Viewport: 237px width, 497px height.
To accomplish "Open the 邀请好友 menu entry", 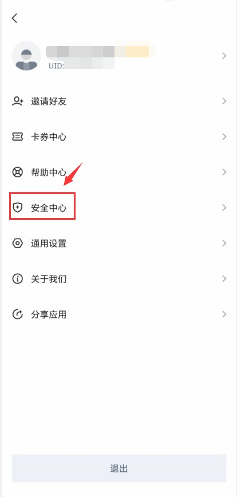I will 118,102.
